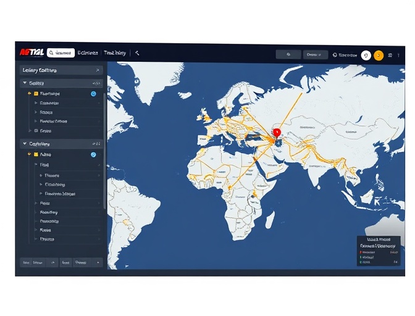Image resolution: width=415 pixels, height=316 pixels.
Task: Collapse the first section in the left panel
Action: pos(25,83)
